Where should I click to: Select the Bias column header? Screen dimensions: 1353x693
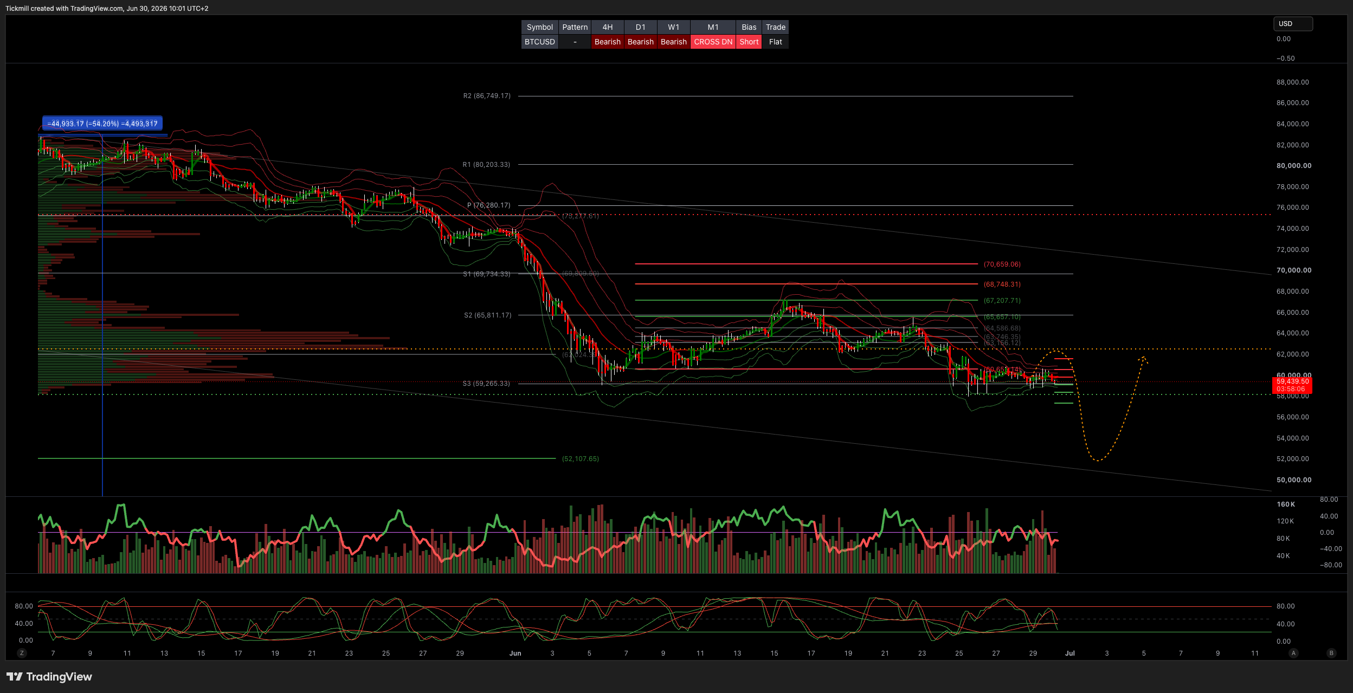(x=749, y=27)
